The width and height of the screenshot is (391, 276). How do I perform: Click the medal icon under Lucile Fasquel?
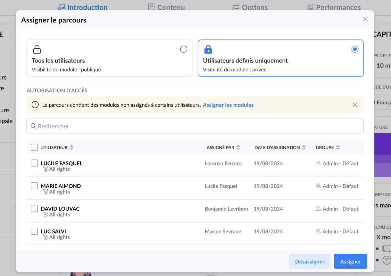coord(46,169)
